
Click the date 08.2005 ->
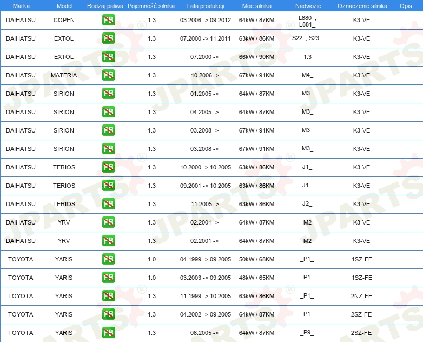tap(204, 333)
